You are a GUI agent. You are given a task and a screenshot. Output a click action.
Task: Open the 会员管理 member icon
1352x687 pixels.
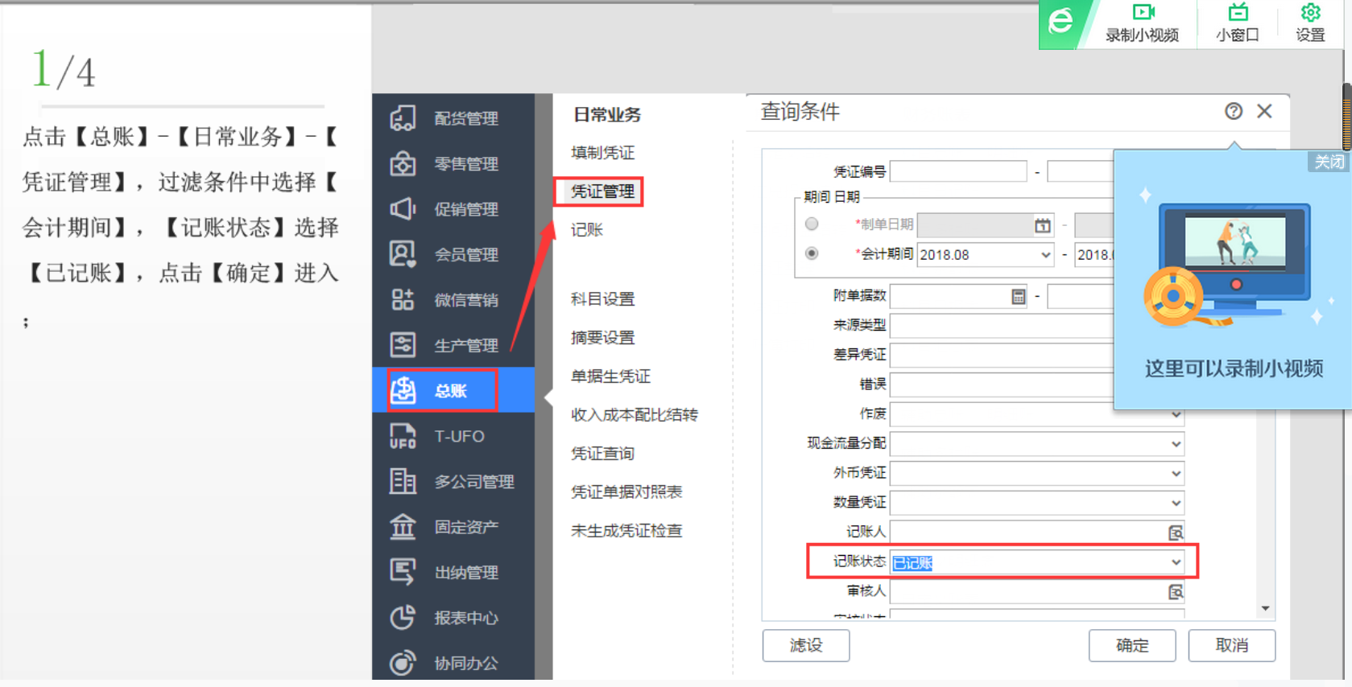pyautogui.click(x=403, y=254)
